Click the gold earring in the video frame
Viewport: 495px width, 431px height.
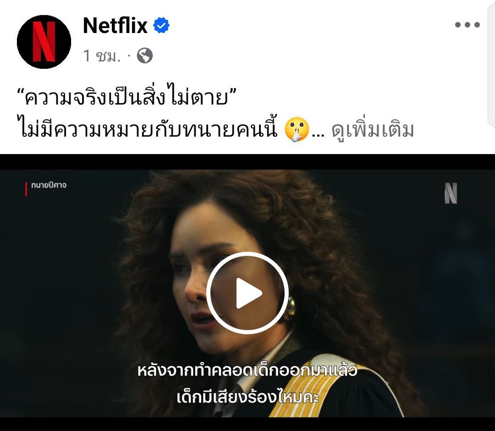point(291,307)
